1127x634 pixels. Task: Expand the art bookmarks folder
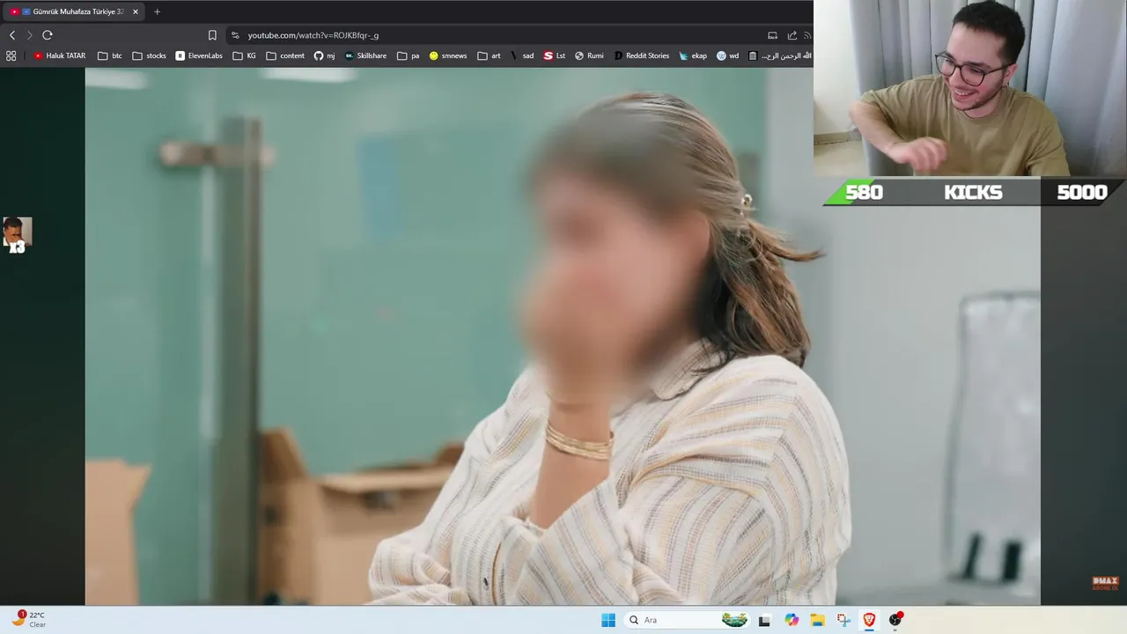tap(489, 55)
